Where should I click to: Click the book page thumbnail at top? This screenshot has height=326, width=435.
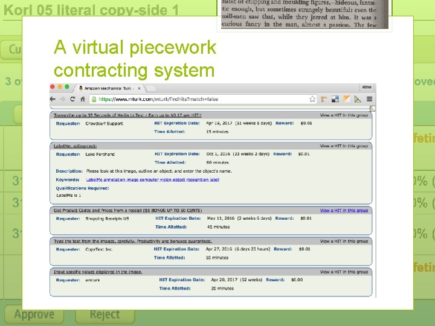[304, 14]
